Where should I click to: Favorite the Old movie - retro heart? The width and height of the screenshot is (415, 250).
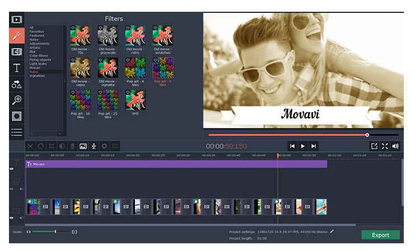click(x=128, y=28)
